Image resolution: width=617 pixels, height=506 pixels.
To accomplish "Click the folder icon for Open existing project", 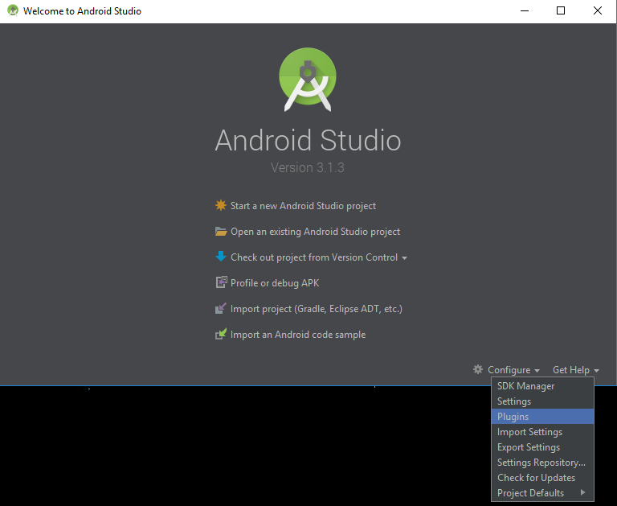I will point(221,232).
